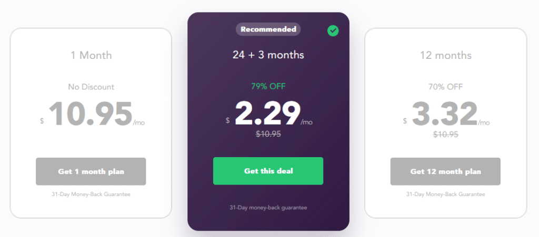The width and height of the screenshot is (539, 237).
Task: Click the No Discount label
Action: tap(91, 87)
